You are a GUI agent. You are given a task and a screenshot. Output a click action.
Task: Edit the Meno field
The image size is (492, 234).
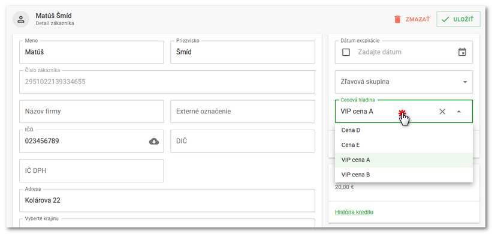pos(91,52)
